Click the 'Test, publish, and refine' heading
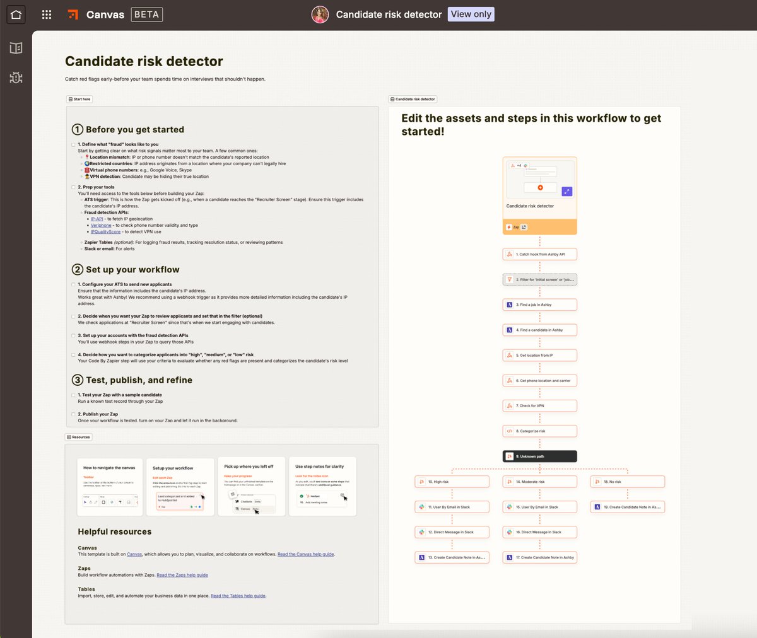 [x=132, y=380]
